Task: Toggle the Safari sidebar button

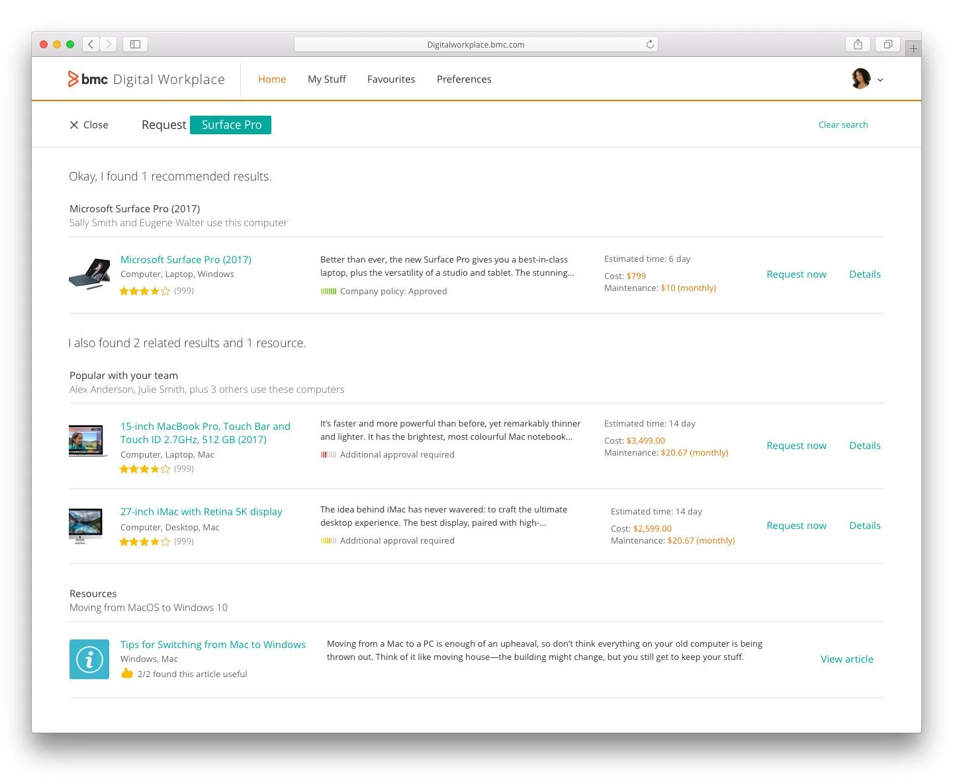Action: pyautogui.click(x=135, y=44)
